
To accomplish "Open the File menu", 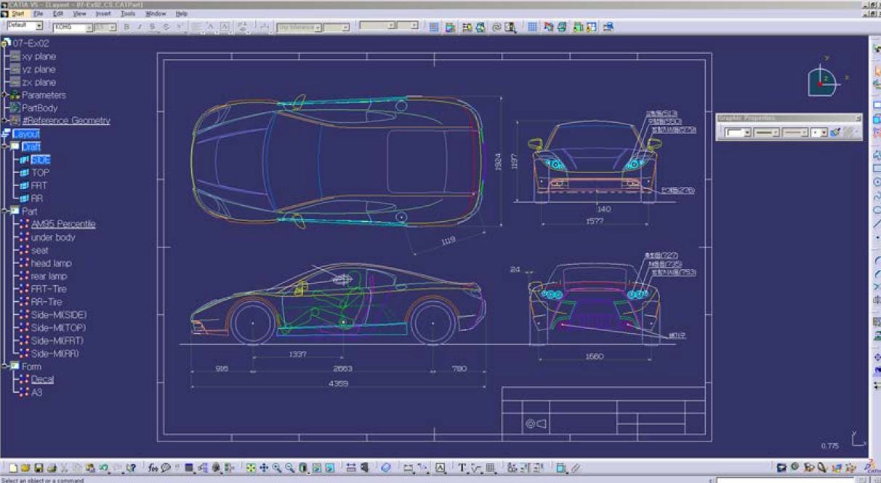I will pyautogui.click(x=38, y=13).
